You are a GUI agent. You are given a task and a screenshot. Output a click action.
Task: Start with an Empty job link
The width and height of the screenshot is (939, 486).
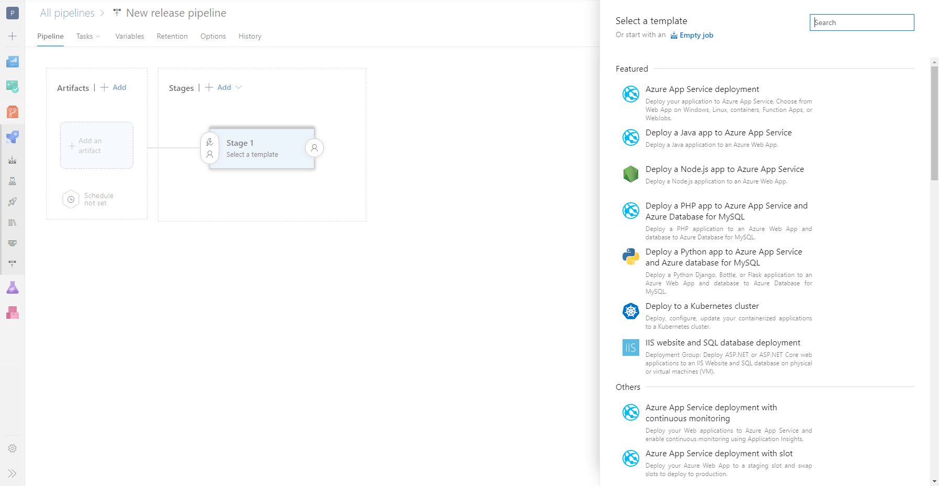pyautogui.click(x=692, y=35)
